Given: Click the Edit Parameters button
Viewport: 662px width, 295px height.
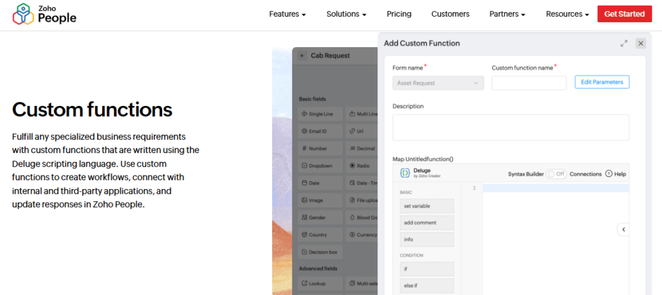Looking at the screenshot, I should click(602, 82).
